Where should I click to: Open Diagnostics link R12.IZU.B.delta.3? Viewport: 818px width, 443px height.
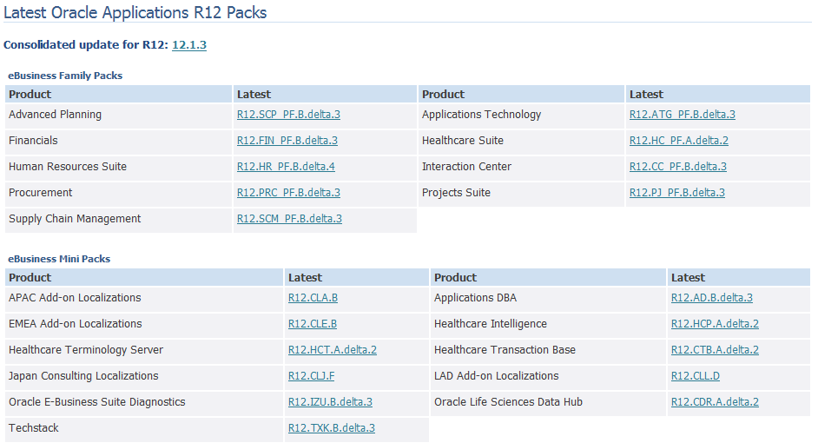330,402
